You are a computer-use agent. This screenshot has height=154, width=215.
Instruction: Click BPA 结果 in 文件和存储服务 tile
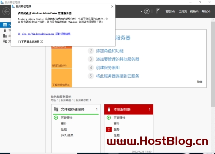67,135
